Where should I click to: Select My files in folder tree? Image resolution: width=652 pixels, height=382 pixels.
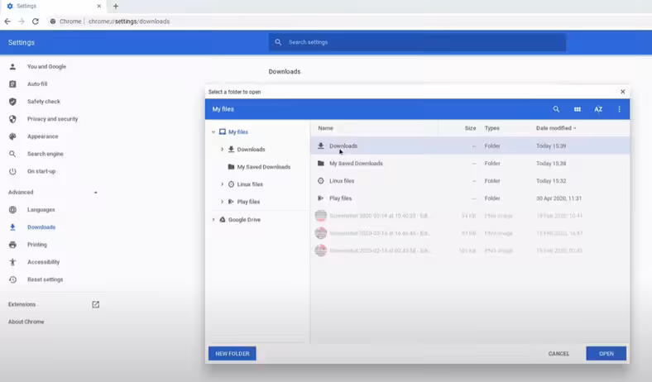pos(237,132)
